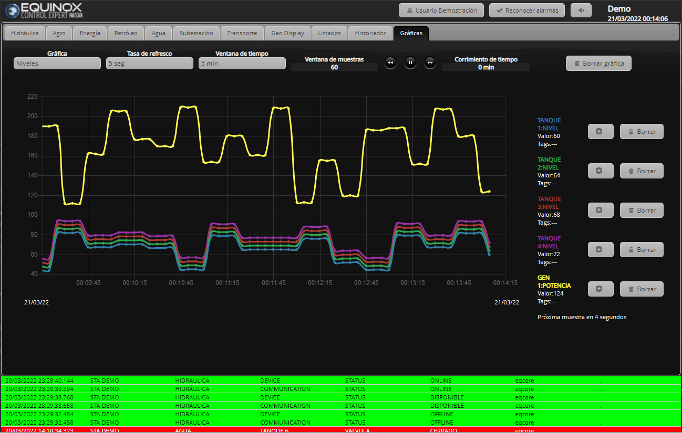This screenshot has width=682, height=433.
Task: Click plus icon for TANQUE 3:NIVEL
Action: [x=601, y=210]
